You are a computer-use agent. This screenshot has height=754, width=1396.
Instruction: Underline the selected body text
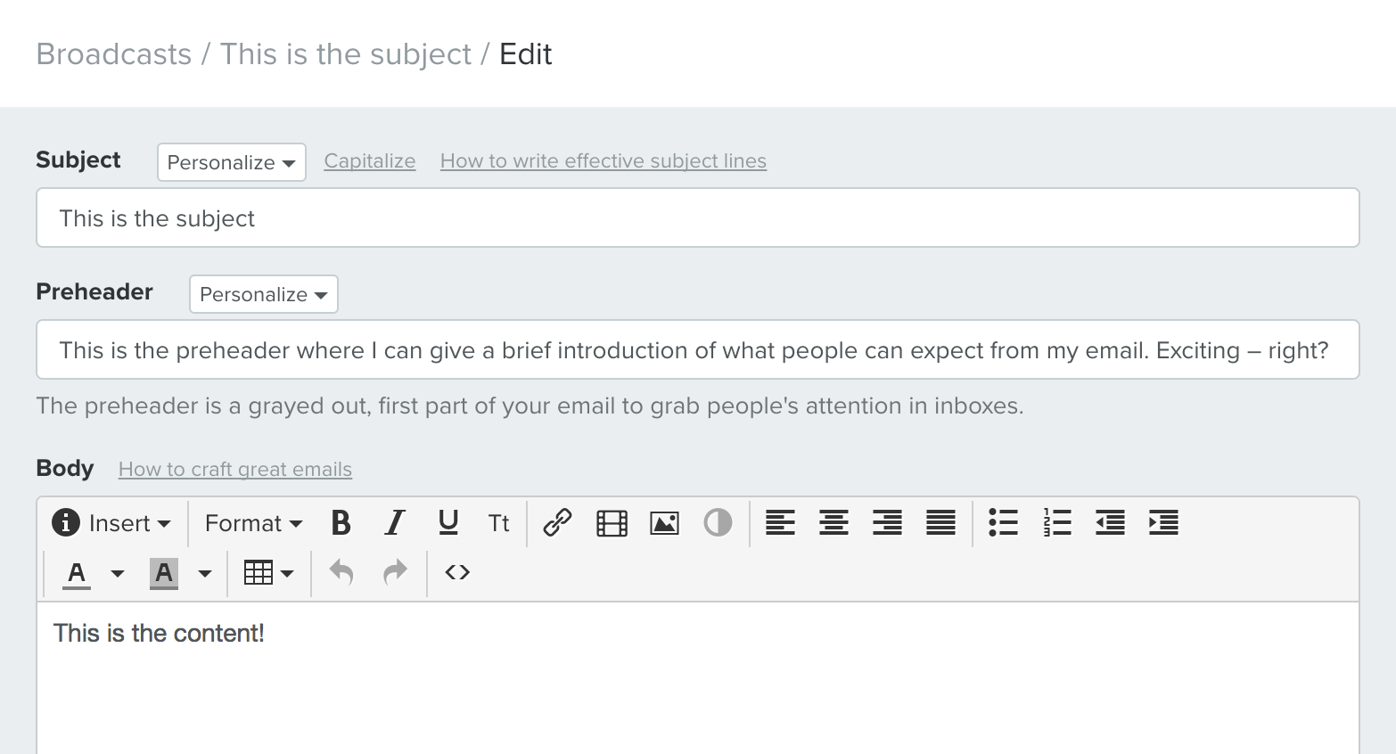[448, 523]
